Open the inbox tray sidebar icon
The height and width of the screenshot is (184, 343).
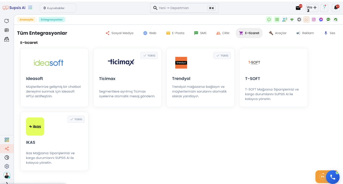coord(7,39)
